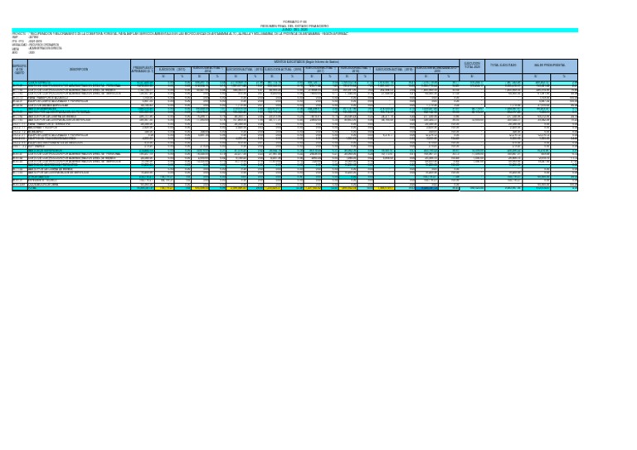This screenshot has height=450, width=637.
Task: Select the 'TOTAL EJECUTADO' column header
Action: pos(503,66)
